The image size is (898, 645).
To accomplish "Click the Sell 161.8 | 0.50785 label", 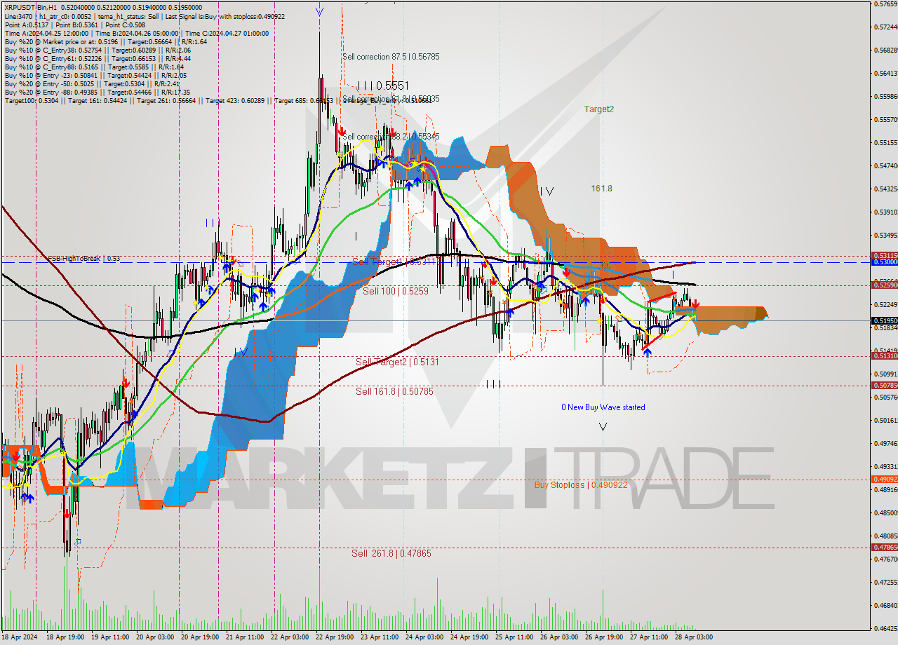I will 394,391.
